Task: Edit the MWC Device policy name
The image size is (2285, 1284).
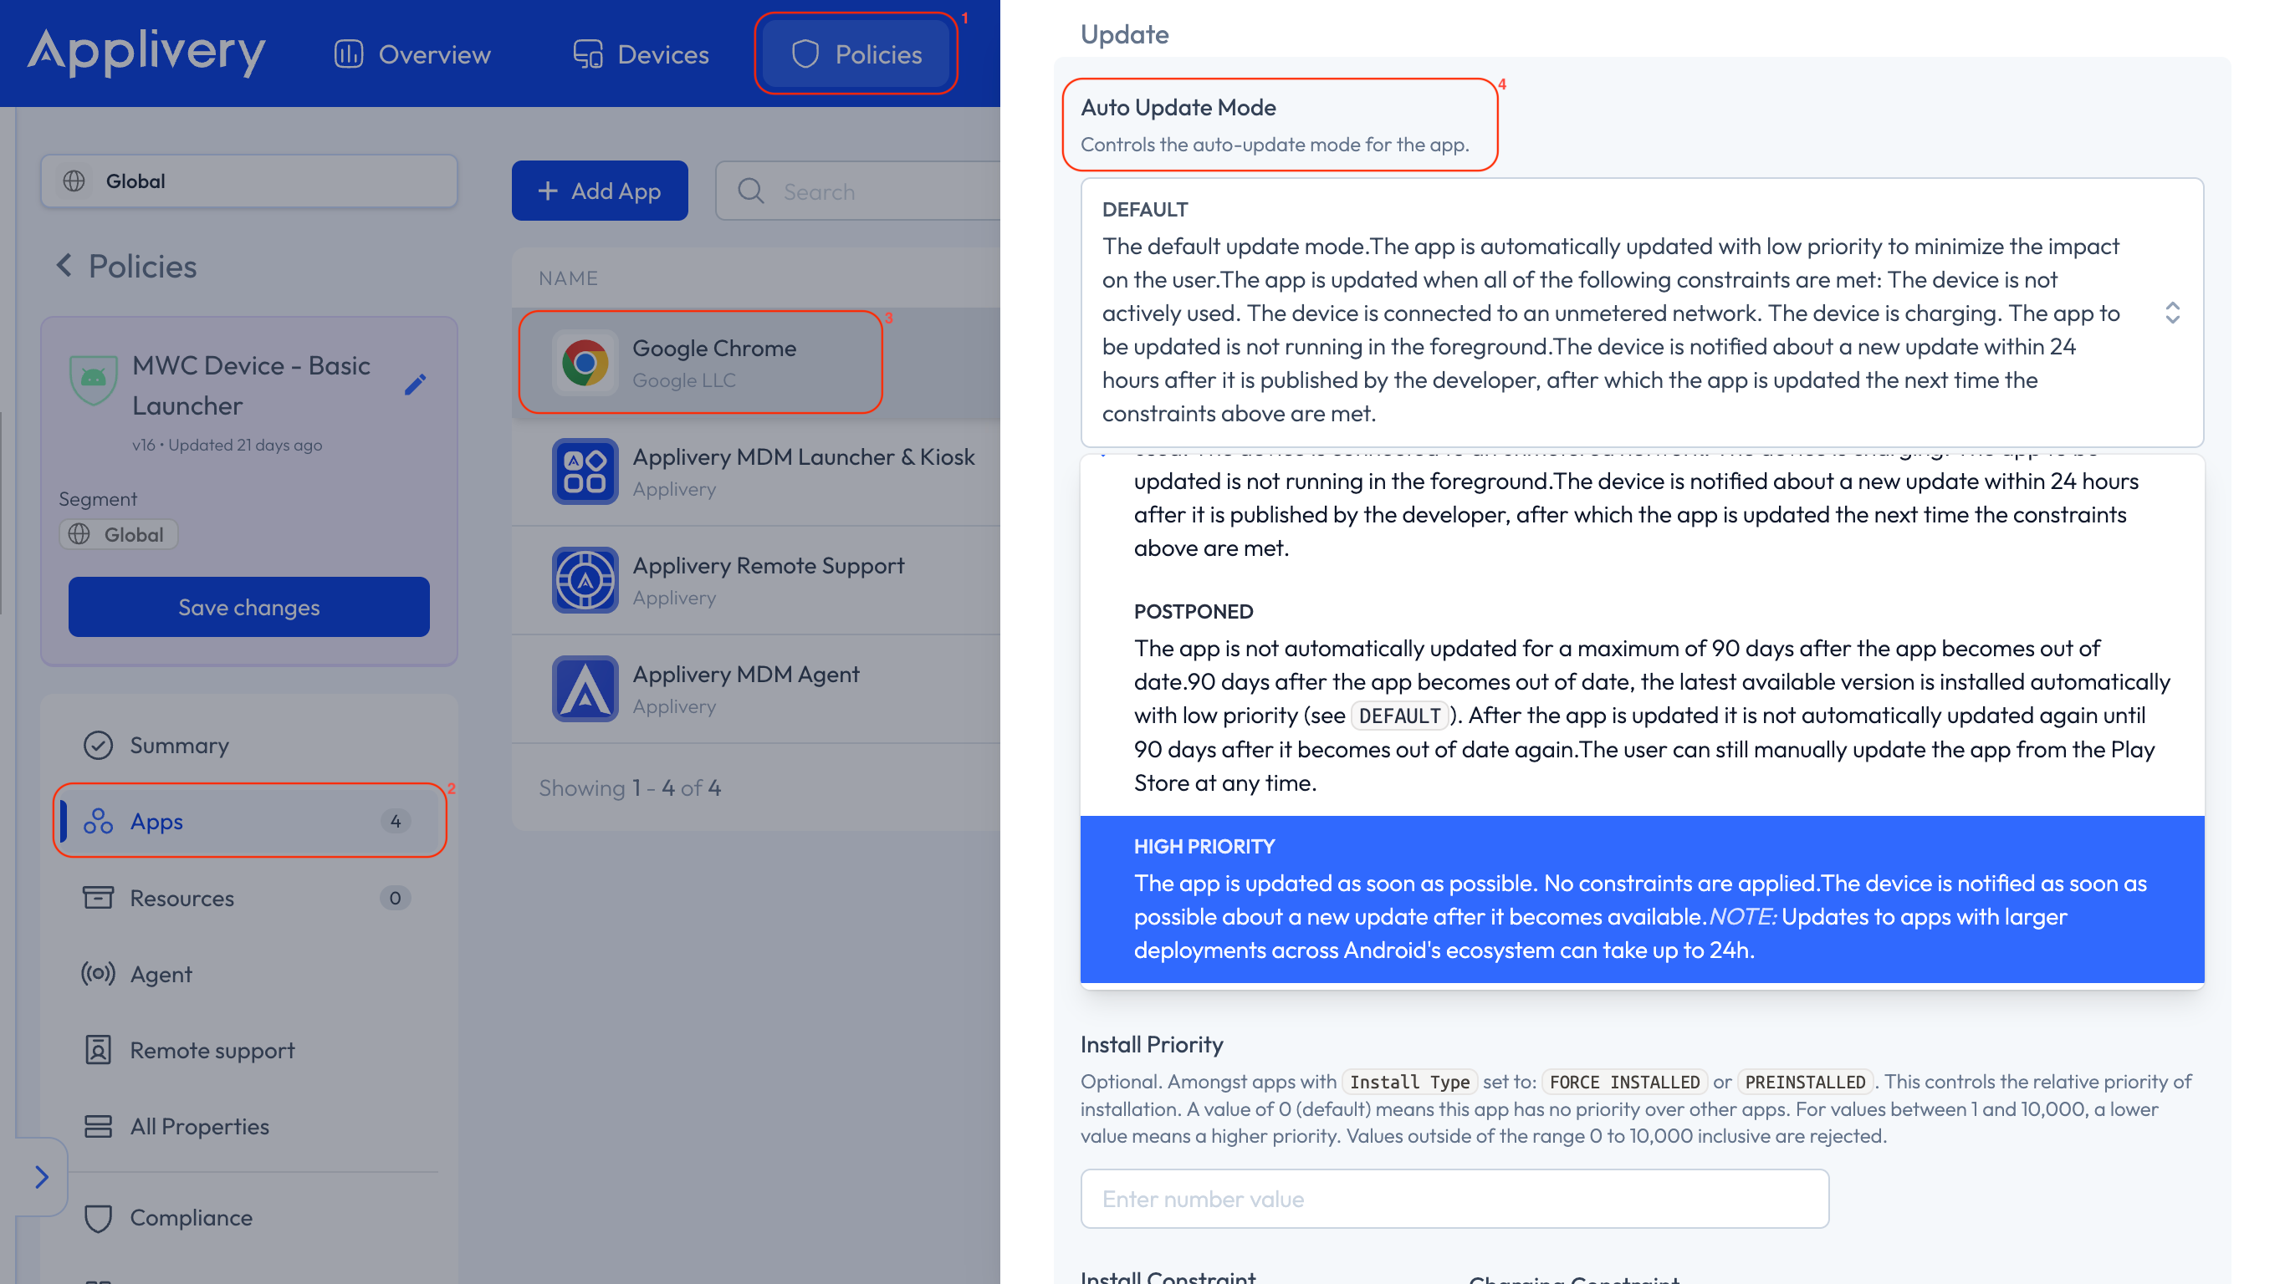Action: point(416,384)
